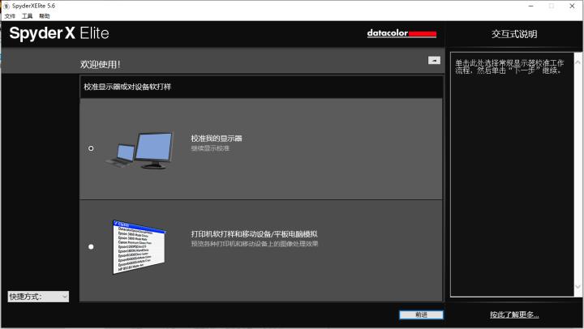This screenshot has width=584, height=329.
Task: Click the 校准我的显示器 option title
Action: click(x=217, y=139)
